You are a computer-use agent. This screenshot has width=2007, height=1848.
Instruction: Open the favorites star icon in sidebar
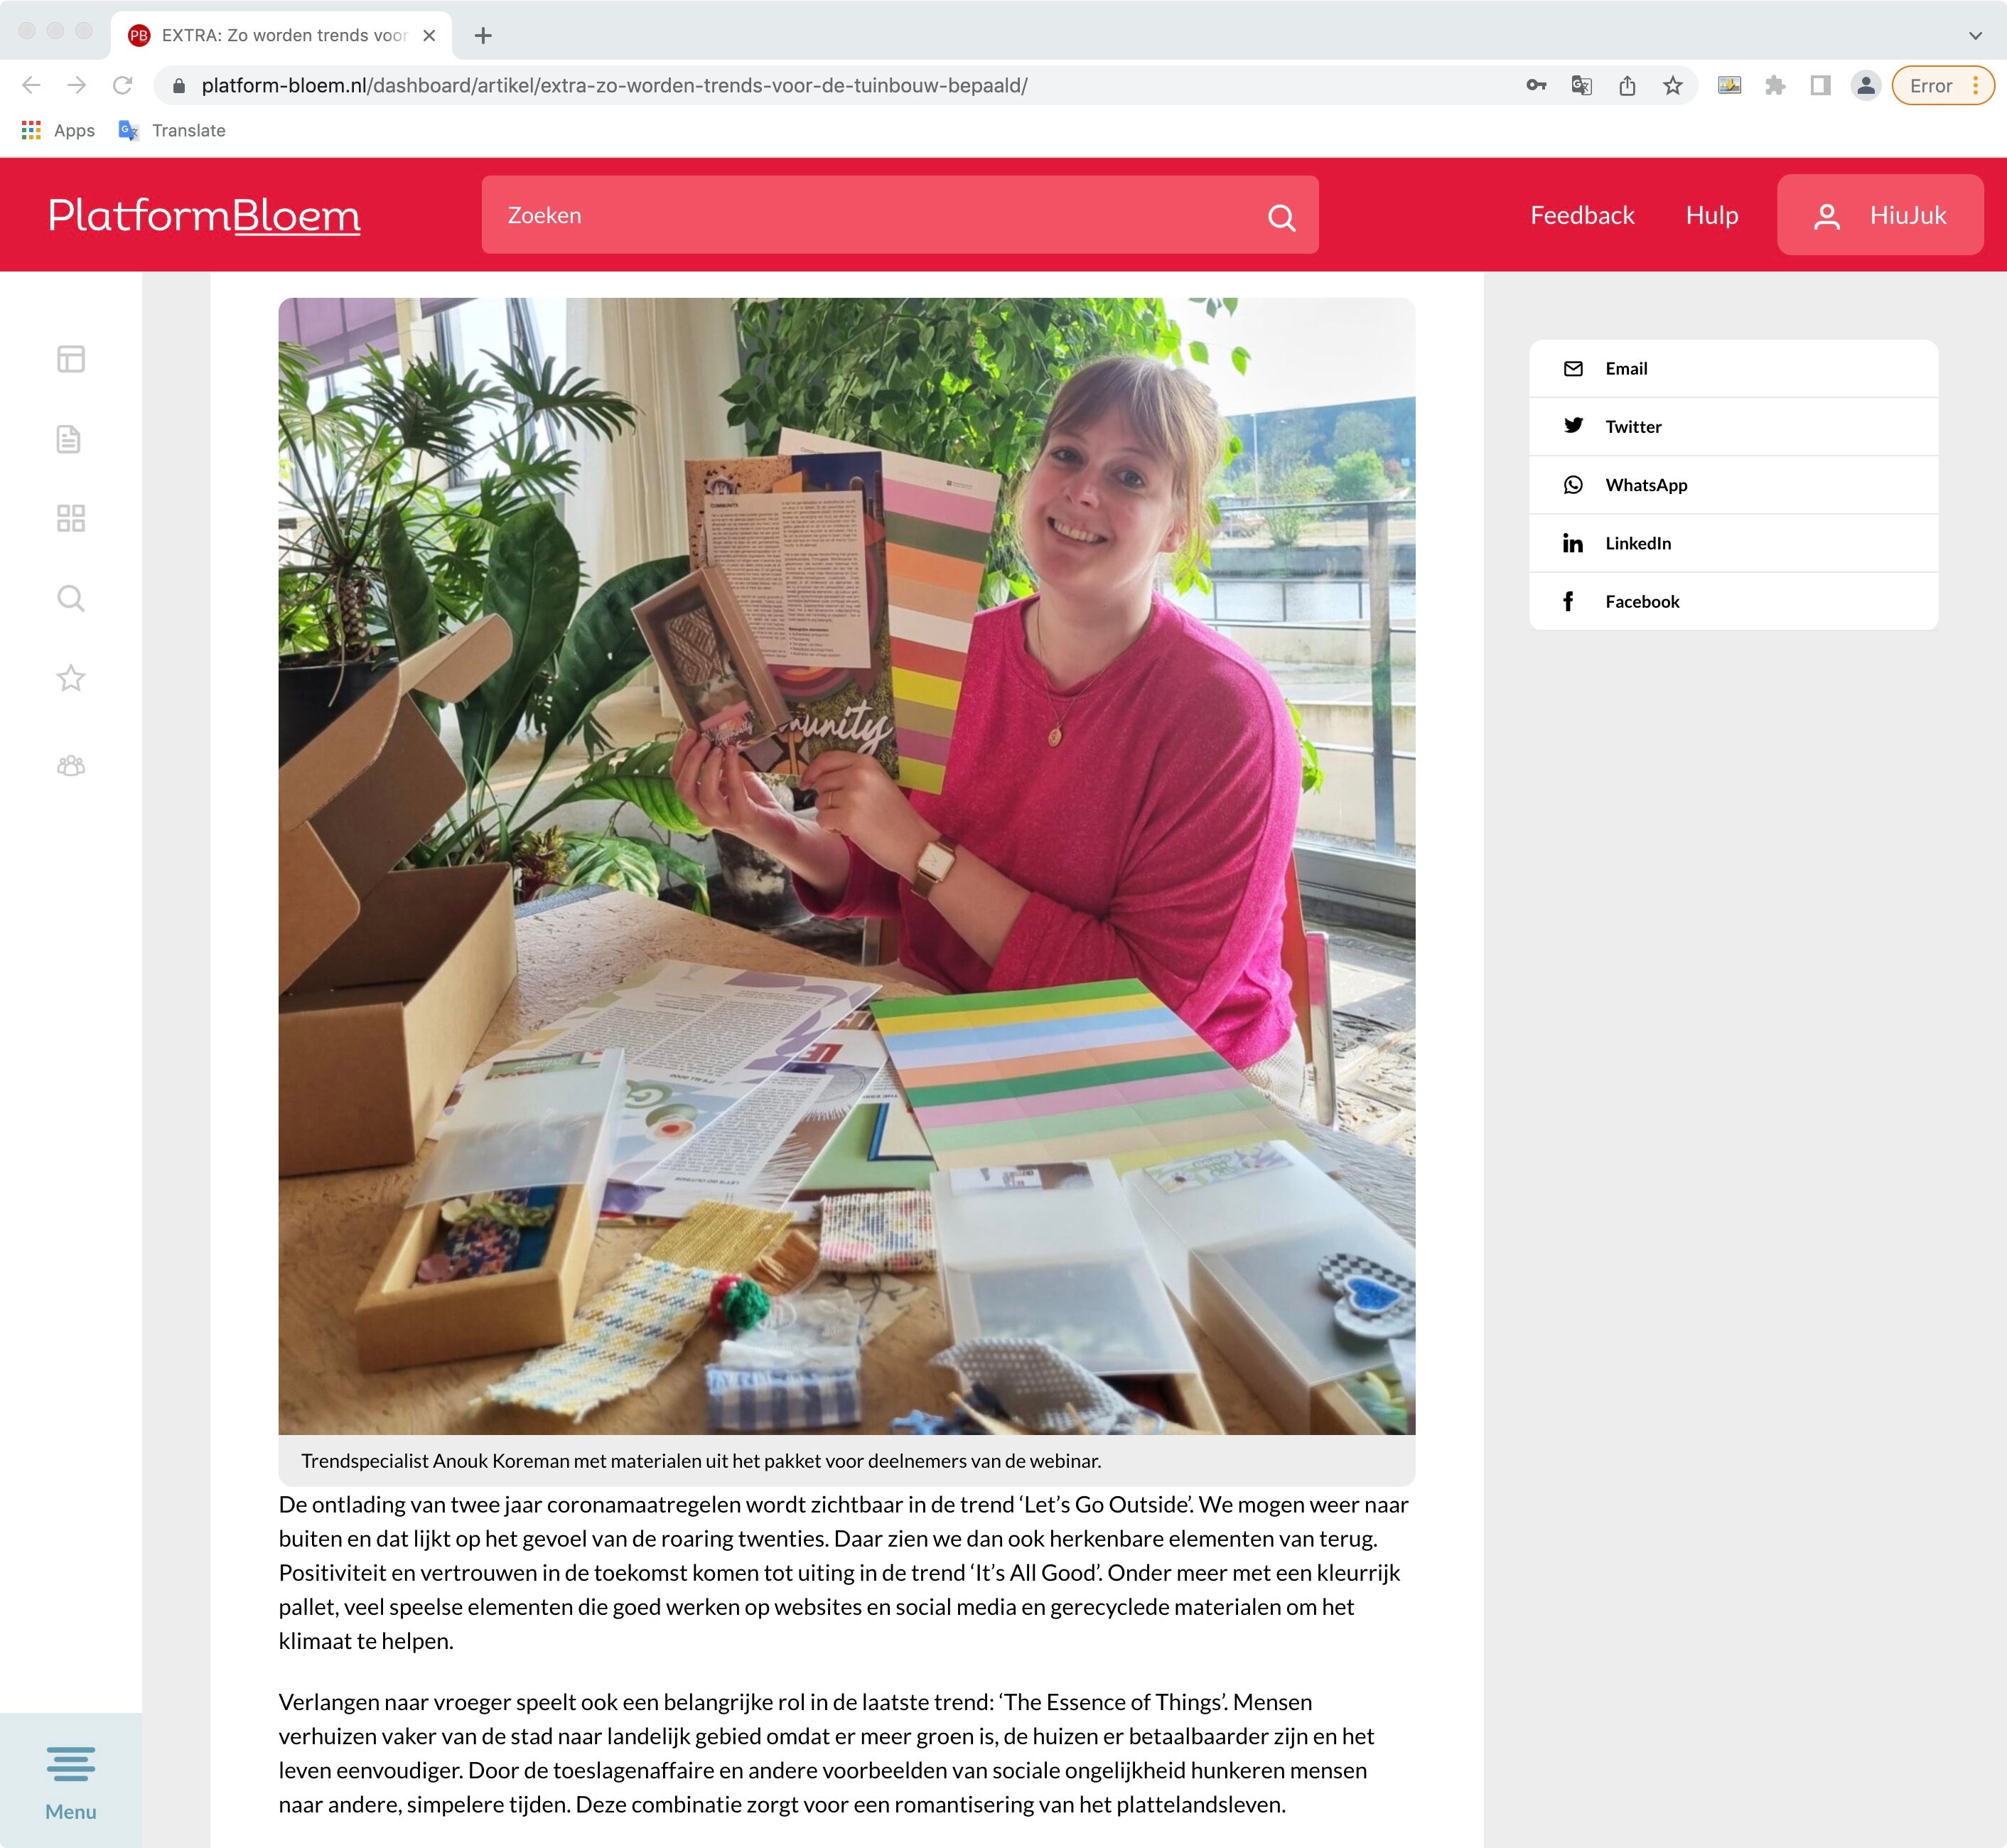(71, 678)
